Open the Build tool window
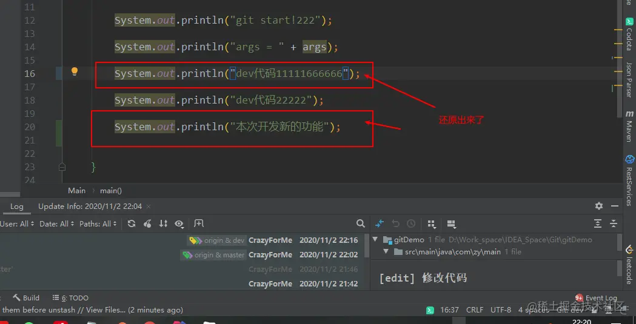This screenshot has height=324, width=636. click(x=26, y=298)
